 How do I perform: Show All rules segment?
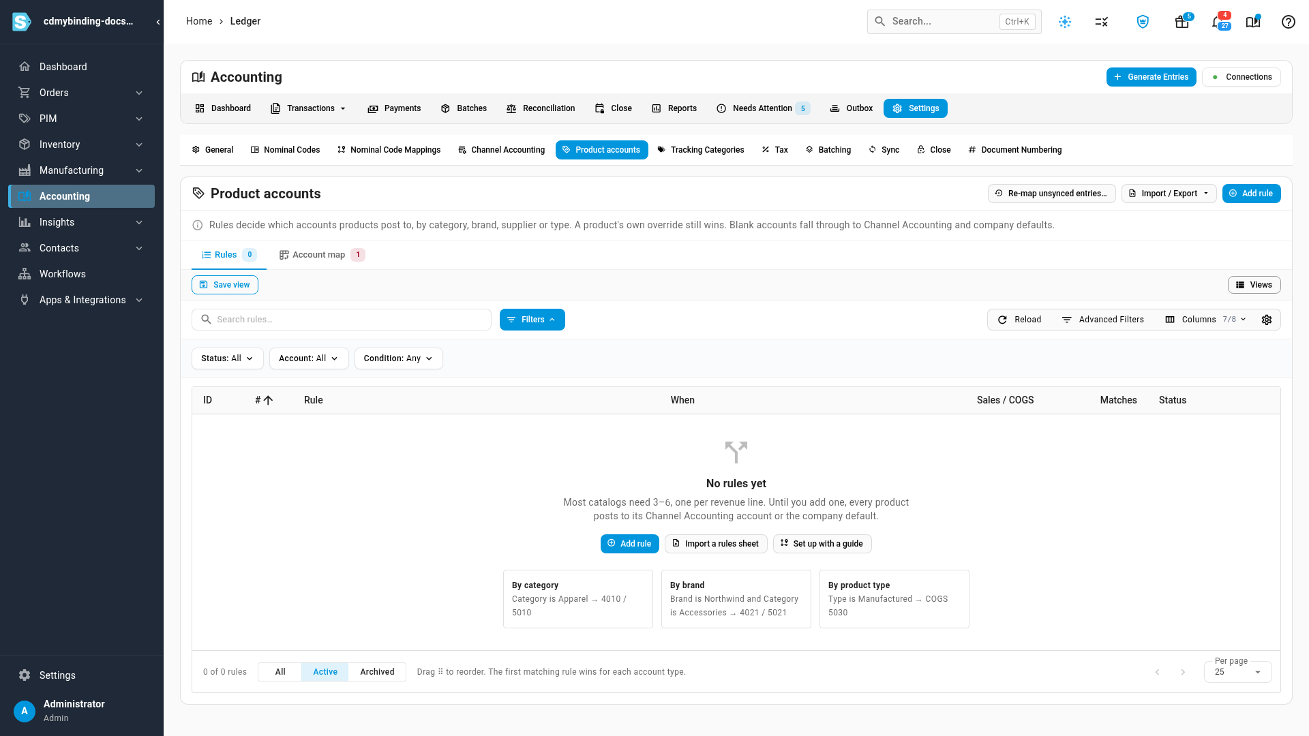click(x=280, y=672)
